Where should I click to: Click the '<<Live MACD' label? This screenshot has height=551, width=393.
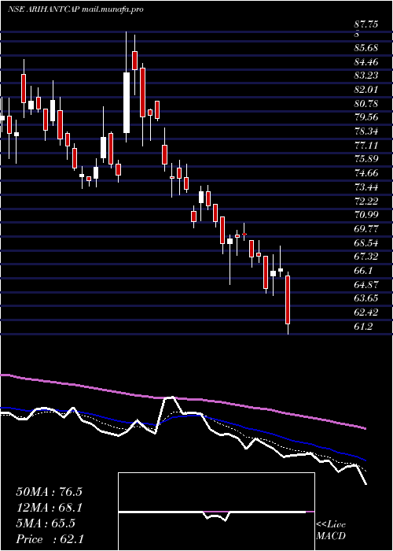click(x=331, y=531)
